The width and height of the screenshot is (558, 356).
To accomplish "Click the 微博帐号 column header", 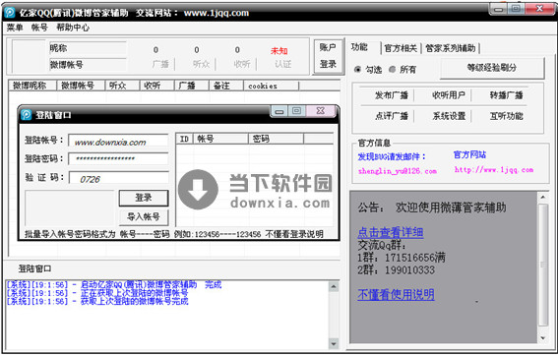I will (x=81, y=86).
